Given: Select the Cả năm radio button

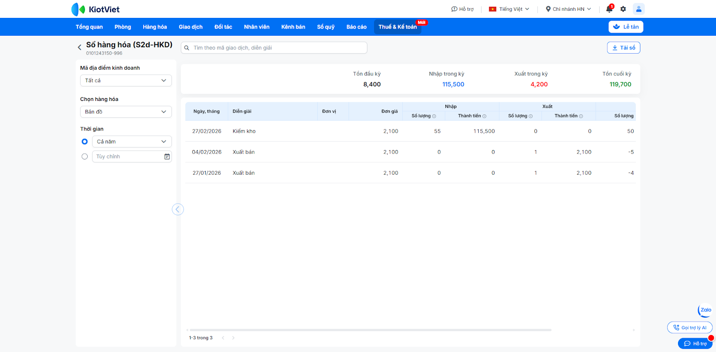Looking at the screenshot, I should [x=85, y=142].
